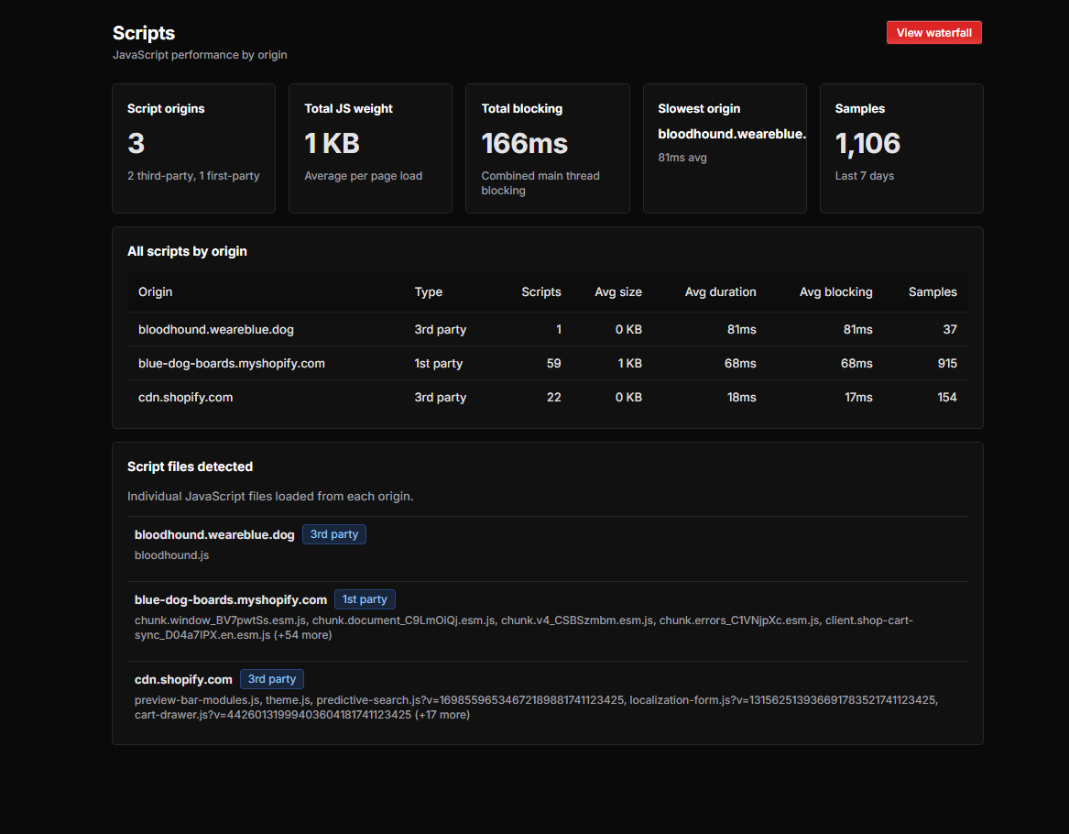Click the View waterfall button
Image resolution: width=1069 pixels, height=834 pixels.
(x=933, y=32)
